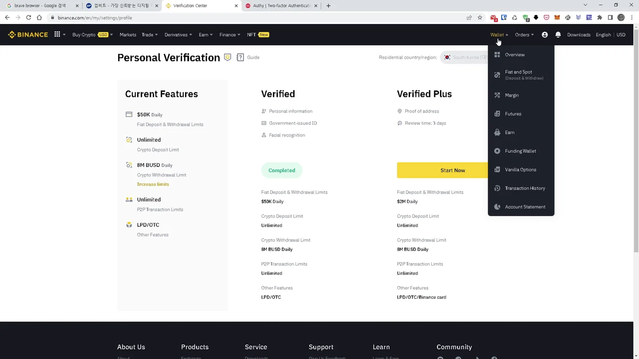This screenshot has height=359, width=639.
Task: Open the account profile icon
Action: click(544, 35)
